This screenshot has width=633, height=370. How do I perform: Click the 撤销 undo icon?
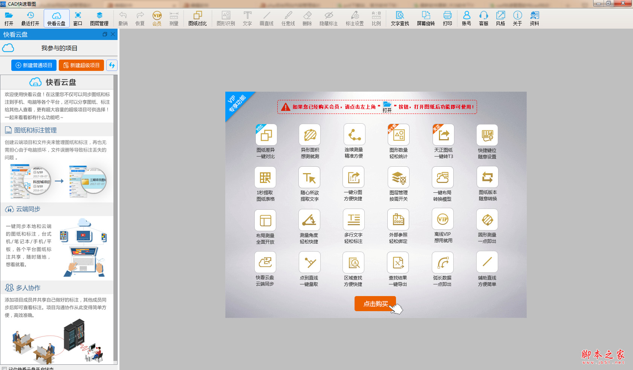[x=123, y=18]
